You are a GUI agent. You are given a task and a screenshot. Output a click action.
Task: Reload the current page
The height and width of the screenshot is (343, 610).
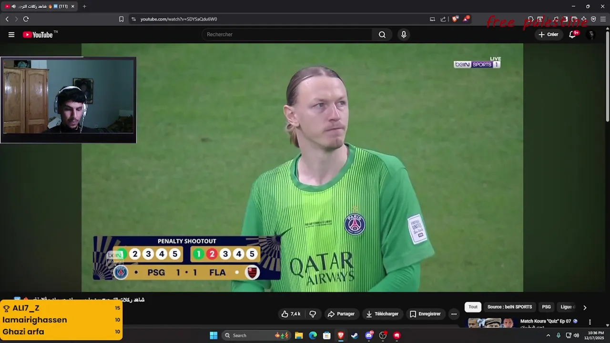26,19
